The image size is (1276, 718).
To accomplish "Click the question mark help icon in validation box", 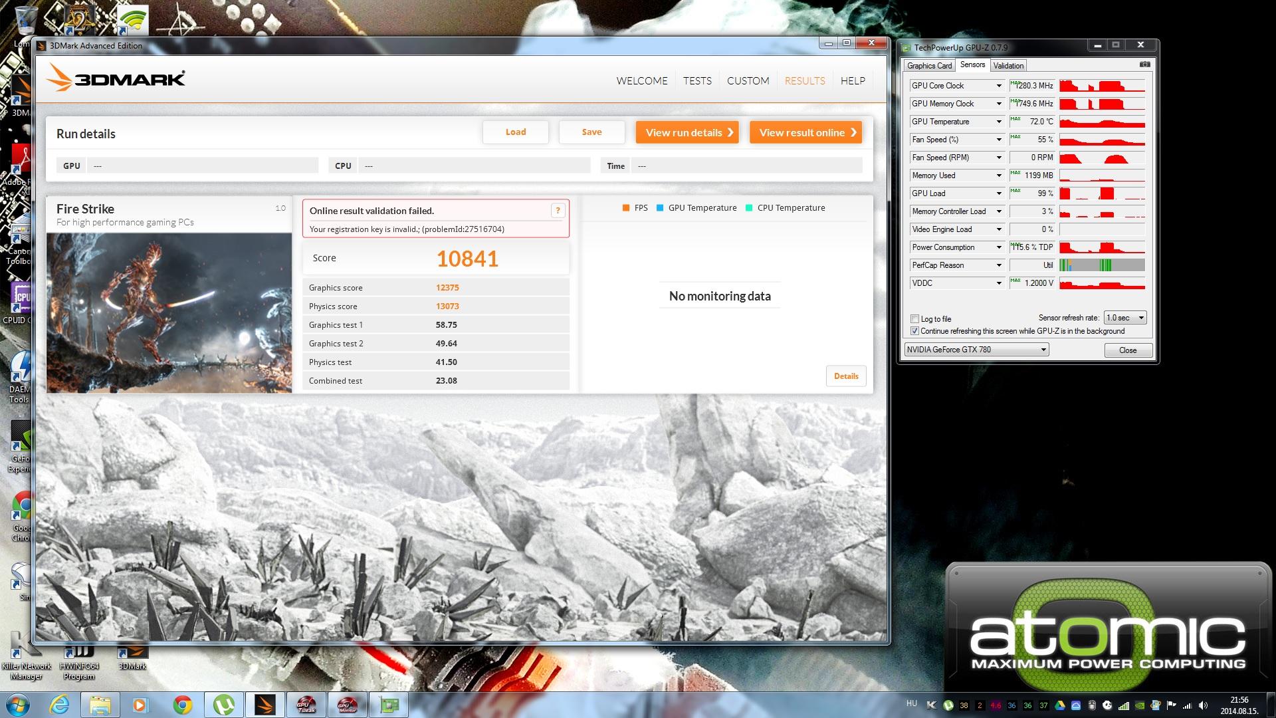I will click(558, 211).
